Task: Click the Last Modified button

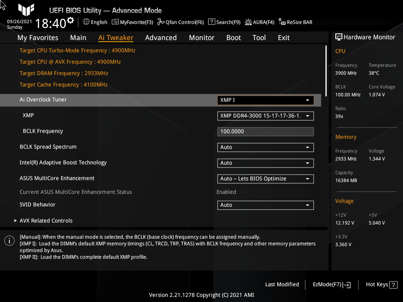Action: point(282,285)
